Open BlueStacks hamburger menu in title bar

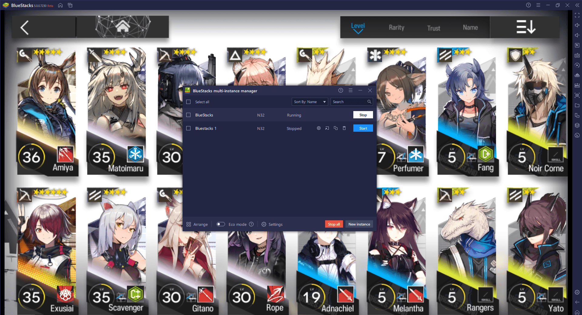[538, 5]
